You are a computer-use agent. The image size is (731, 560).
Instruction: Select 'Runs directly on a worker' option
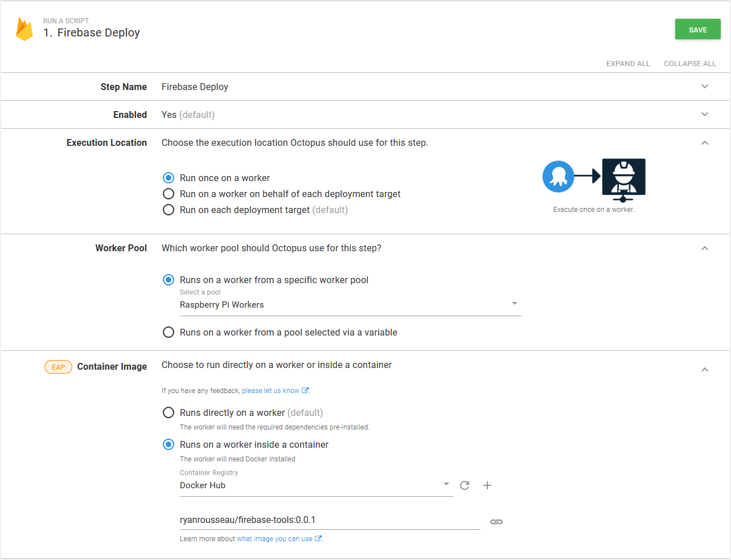(169, 412)
